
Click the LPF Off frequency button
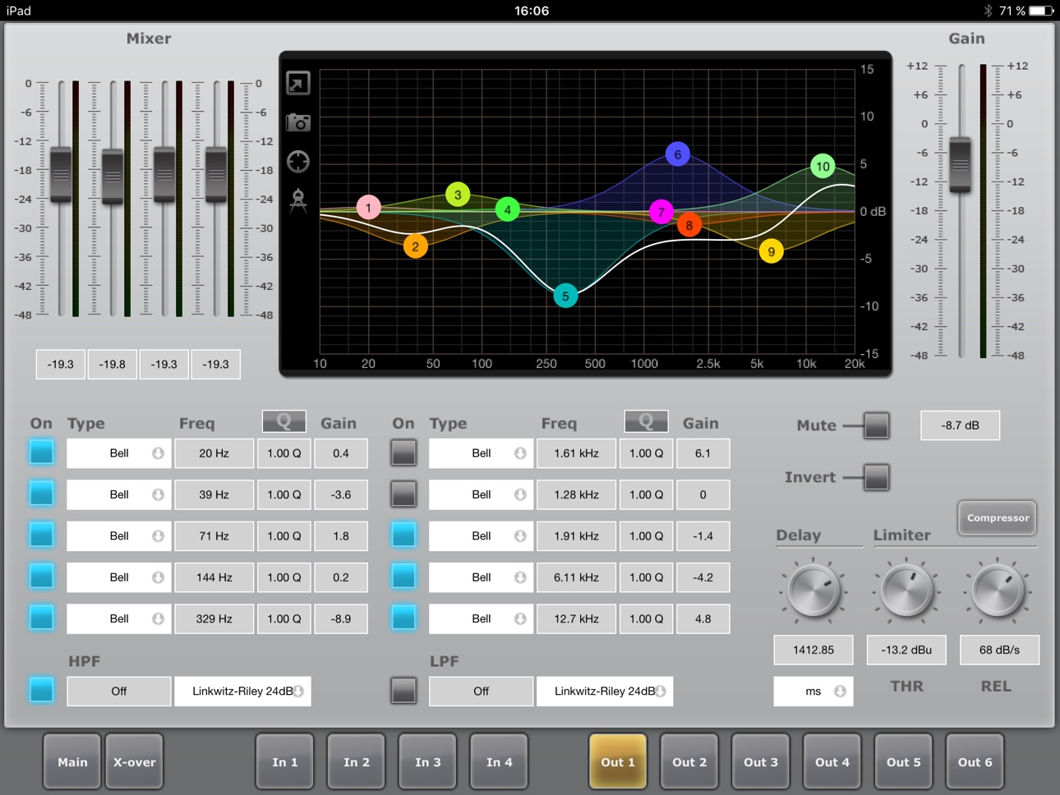[482, 692]
